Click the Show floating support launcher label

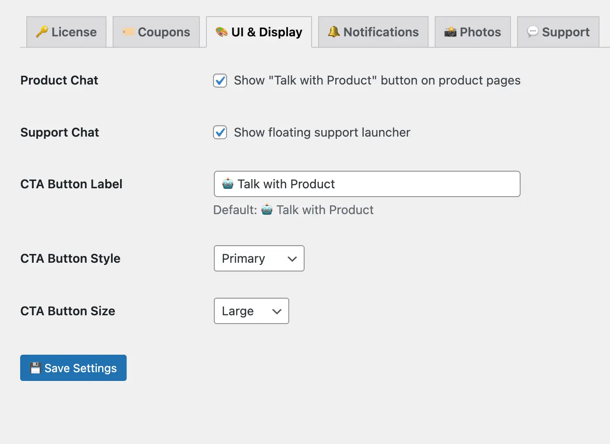tap(322, 132)
